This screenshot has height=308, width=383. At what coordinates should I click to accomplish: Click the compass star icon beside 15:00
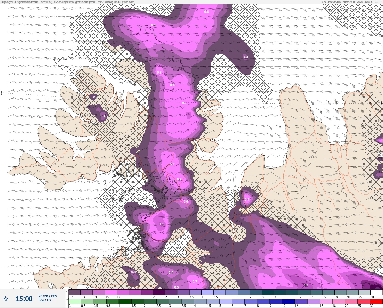6,298
